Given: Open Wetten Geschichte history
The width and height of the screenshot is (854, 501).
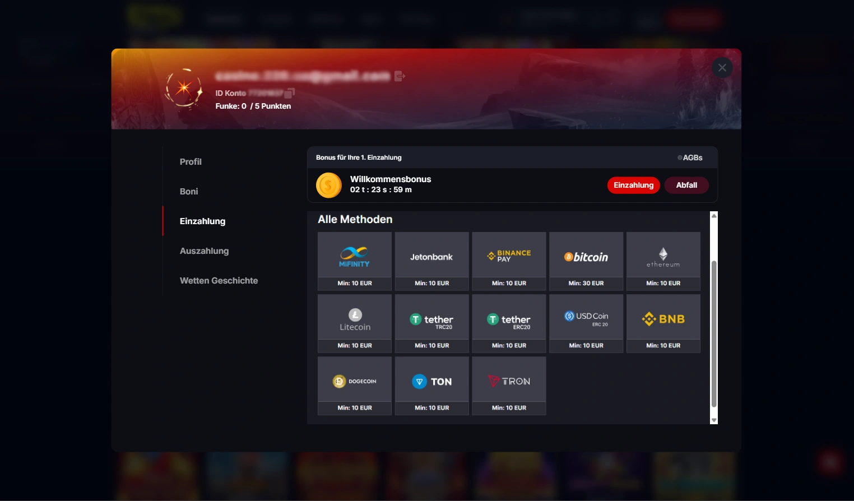Looking at the screenshot, I should (219, 281).
